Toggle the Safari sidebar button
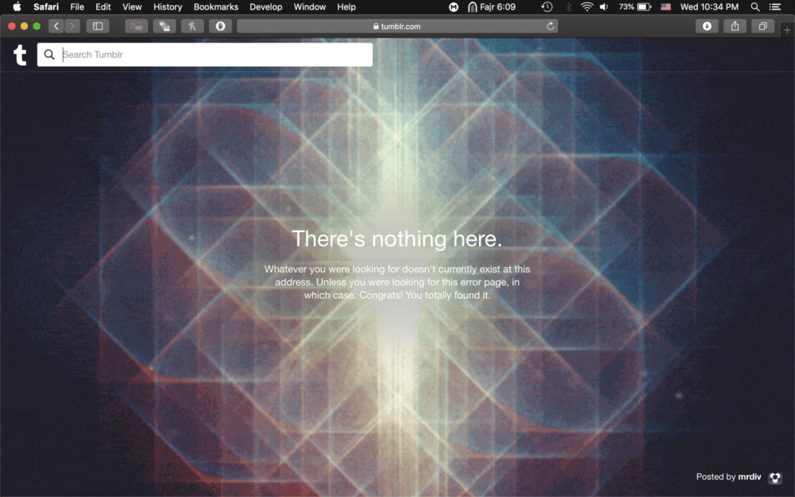795x497 pixels. (x=98, y=26)
